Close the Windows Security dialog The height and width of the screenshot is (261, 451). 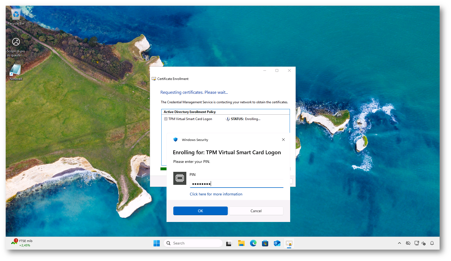pyautogui.click(x=283, y=140)
